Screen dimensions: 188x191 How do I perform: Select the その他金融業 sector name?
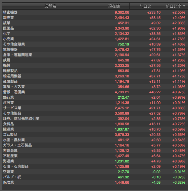(14, 44)
